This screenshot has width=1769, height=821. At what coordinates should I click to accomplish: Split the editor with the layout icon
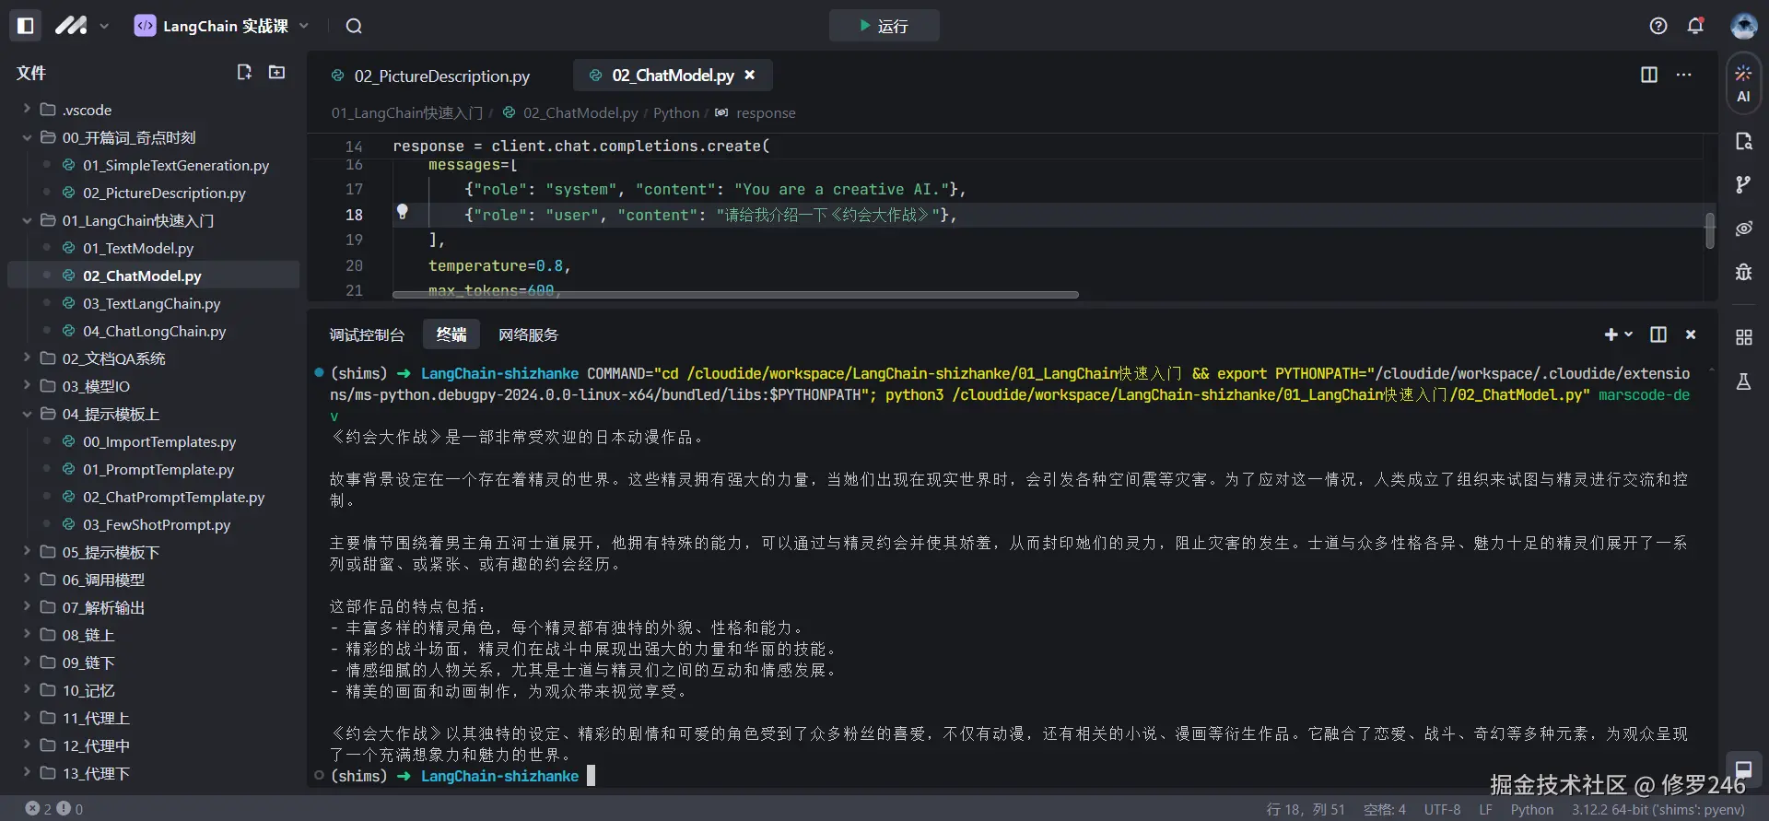point(1649,75)
